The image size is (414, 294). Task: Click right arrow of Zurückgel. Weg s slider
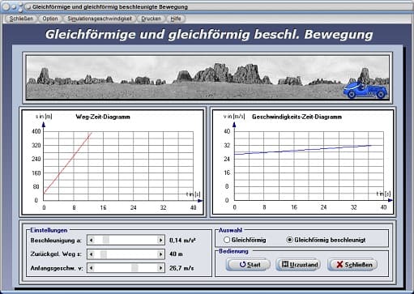pyautogui.click(x=160, y=254)
